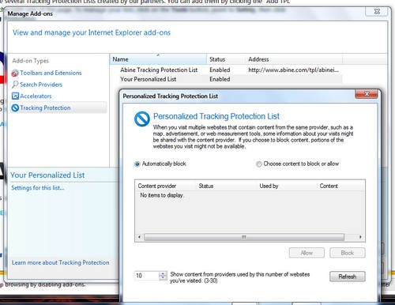
Task: Click the Content provider column header
Action: [165, 186]
